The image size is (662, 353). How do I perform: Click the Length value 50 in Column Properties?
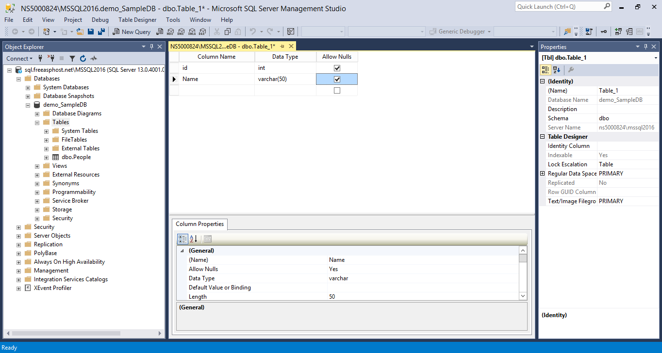click(x=423, y=297)
